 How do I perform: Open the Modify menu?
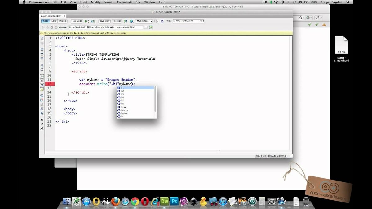[96, 2]
